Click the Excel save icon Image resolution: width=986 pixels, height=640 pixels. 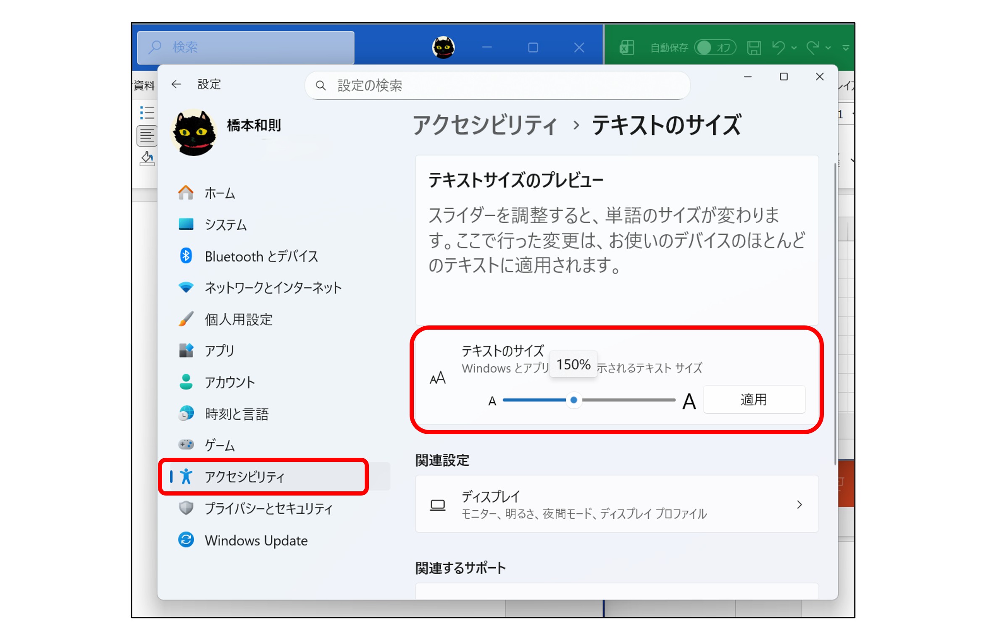pyautogui.click(x=754, y=48)
